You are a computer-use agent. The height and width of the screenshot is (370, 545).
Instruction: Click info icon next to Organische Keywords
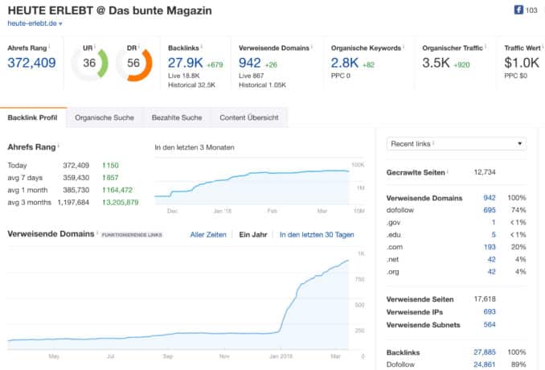[x=404, y=47]
